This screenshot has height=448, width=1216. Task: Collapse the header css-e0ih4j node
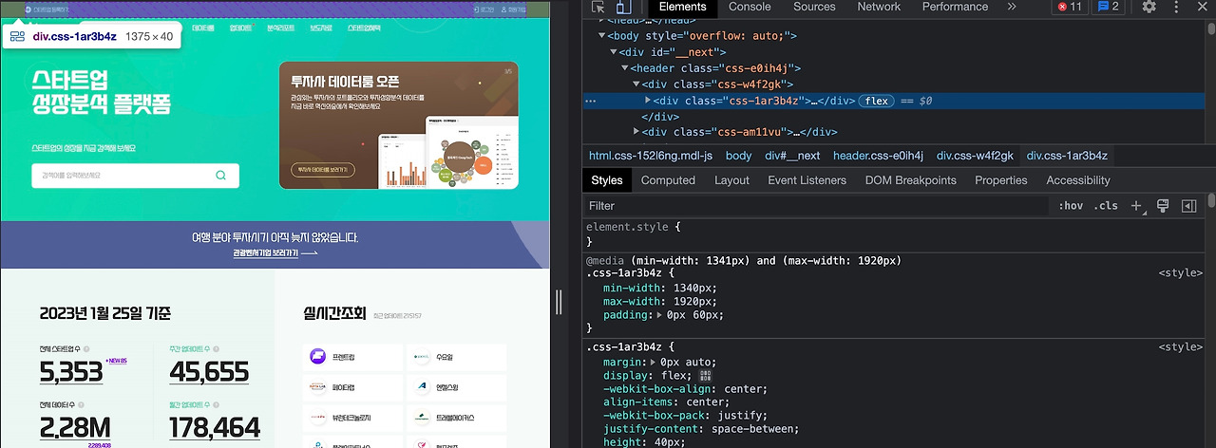click(625, 68)
